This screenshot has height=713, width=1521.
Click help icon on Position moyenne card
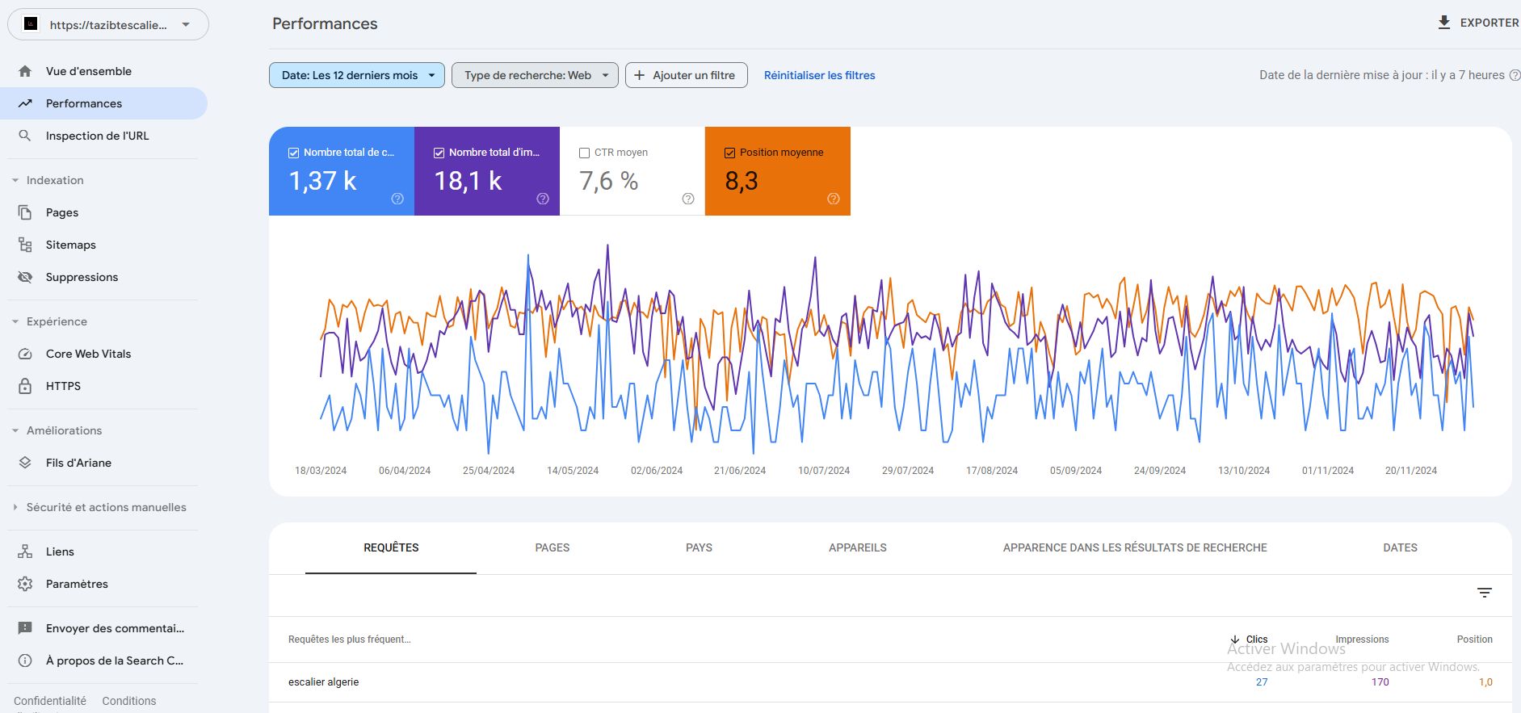pyautogui.click(x=833, y=199)
